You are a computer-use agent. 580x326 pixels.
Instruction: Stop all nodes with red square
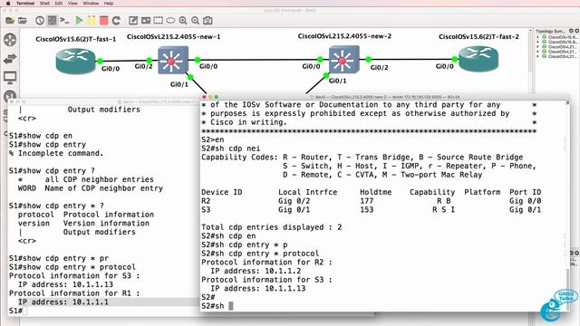pyautogui.click(x=104, y=20)
